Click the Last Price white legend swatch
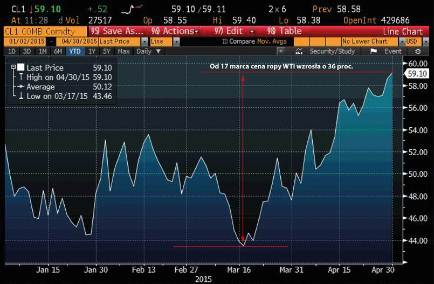Image resolution: width=434 pixels, height=284 pixels. click(21, 67)
